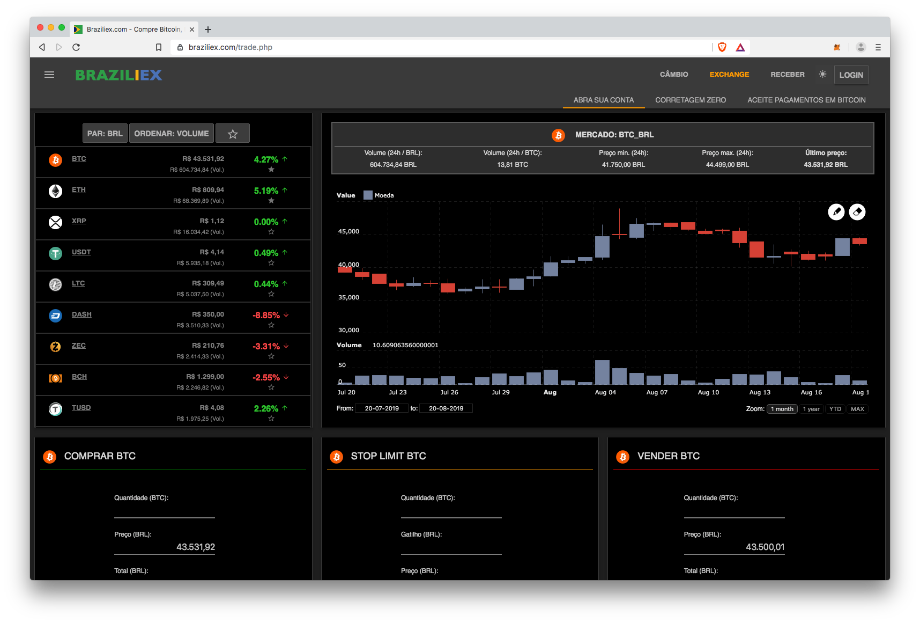Select the EXCHANGE menu item
This screenshot has height=623, width=920.
(729, 75)
